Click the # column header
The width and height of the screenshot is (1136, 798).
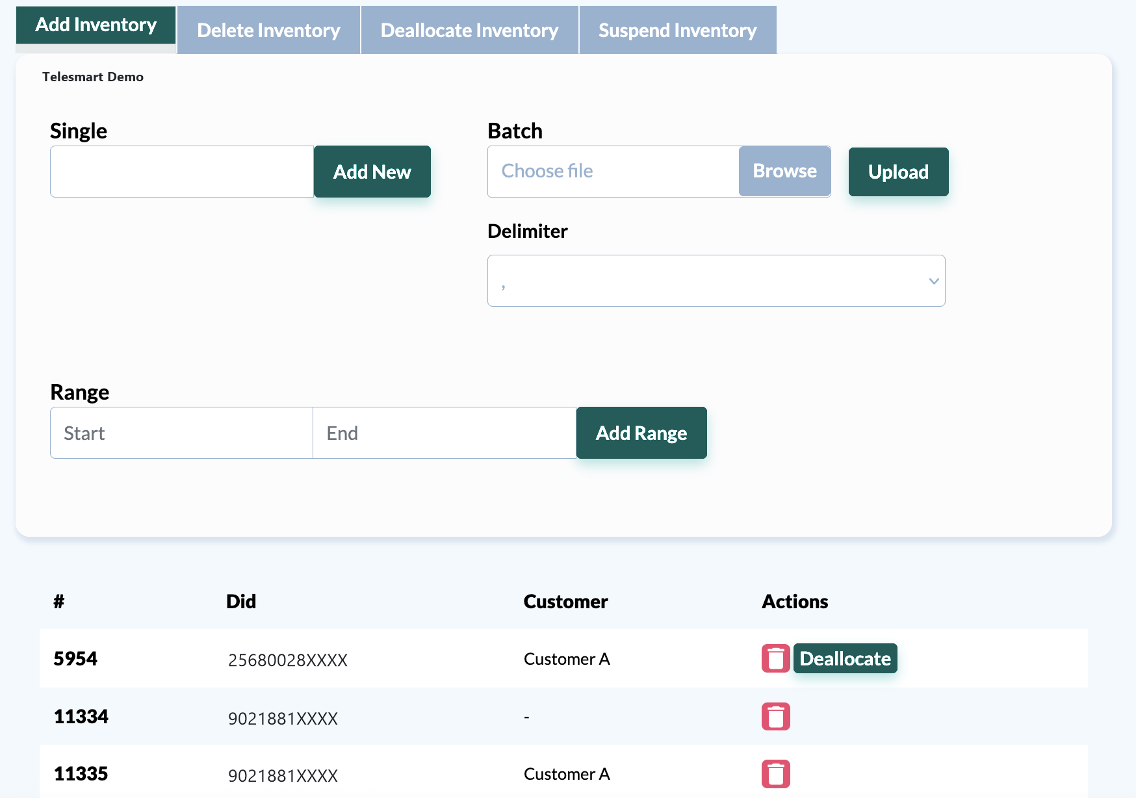coord(58,601)
